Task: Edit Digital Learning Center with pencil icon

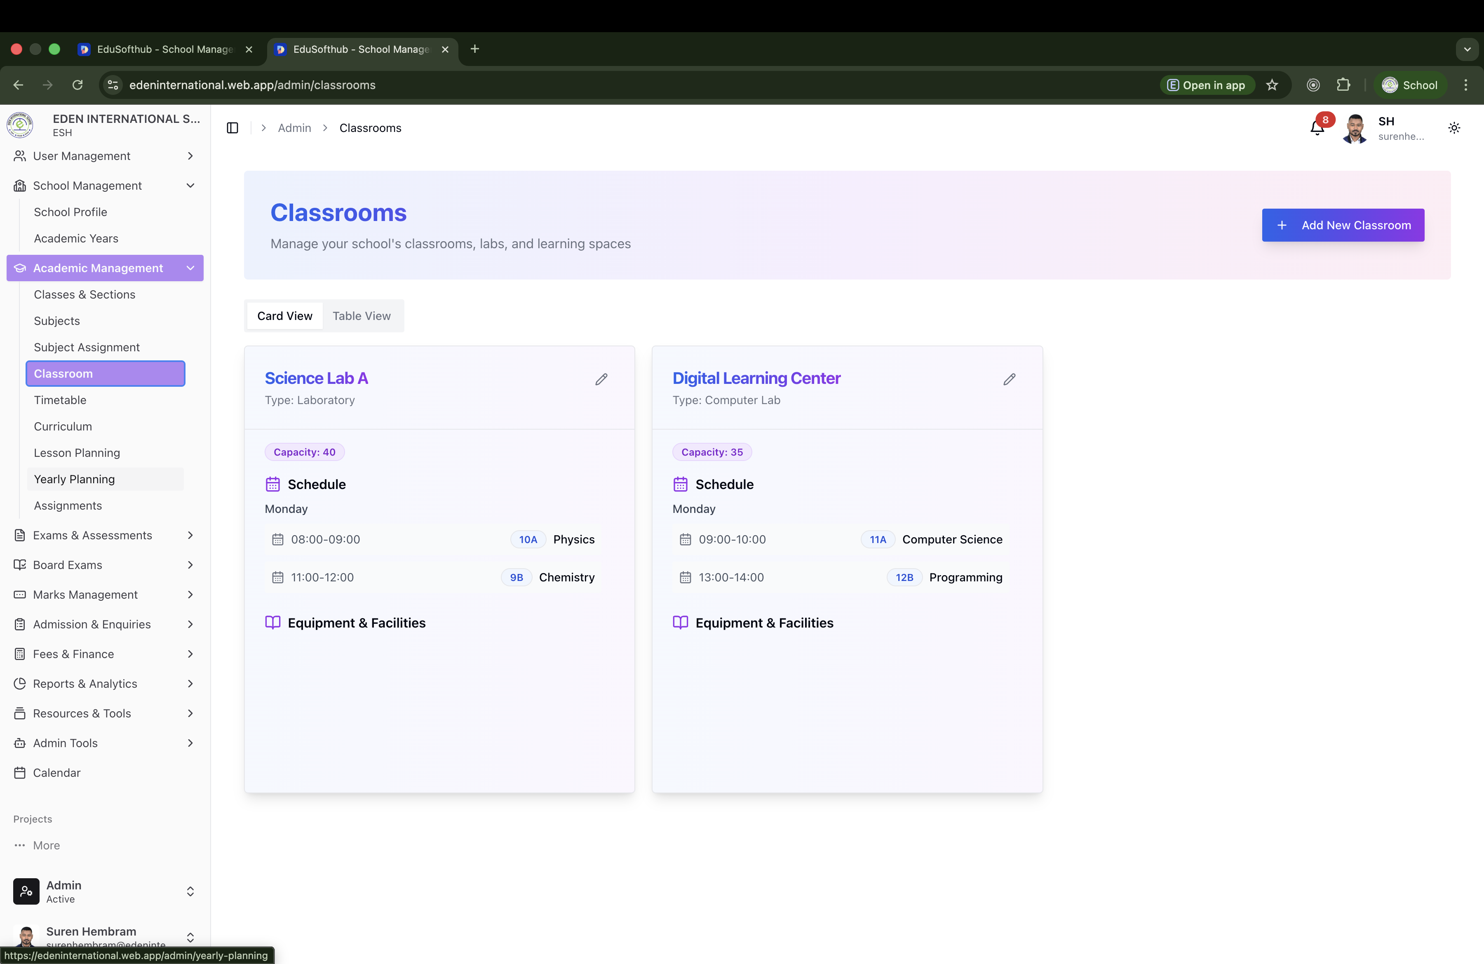Action: tap(1009, 379)
